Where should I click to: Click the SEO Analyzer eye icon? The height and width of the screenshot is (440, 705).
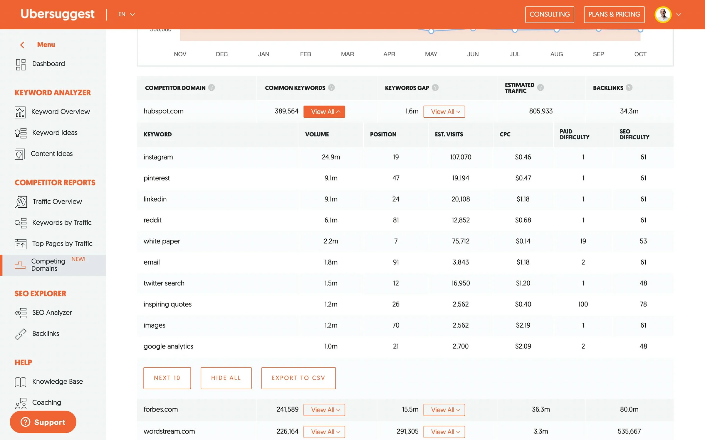pos(21,313)
